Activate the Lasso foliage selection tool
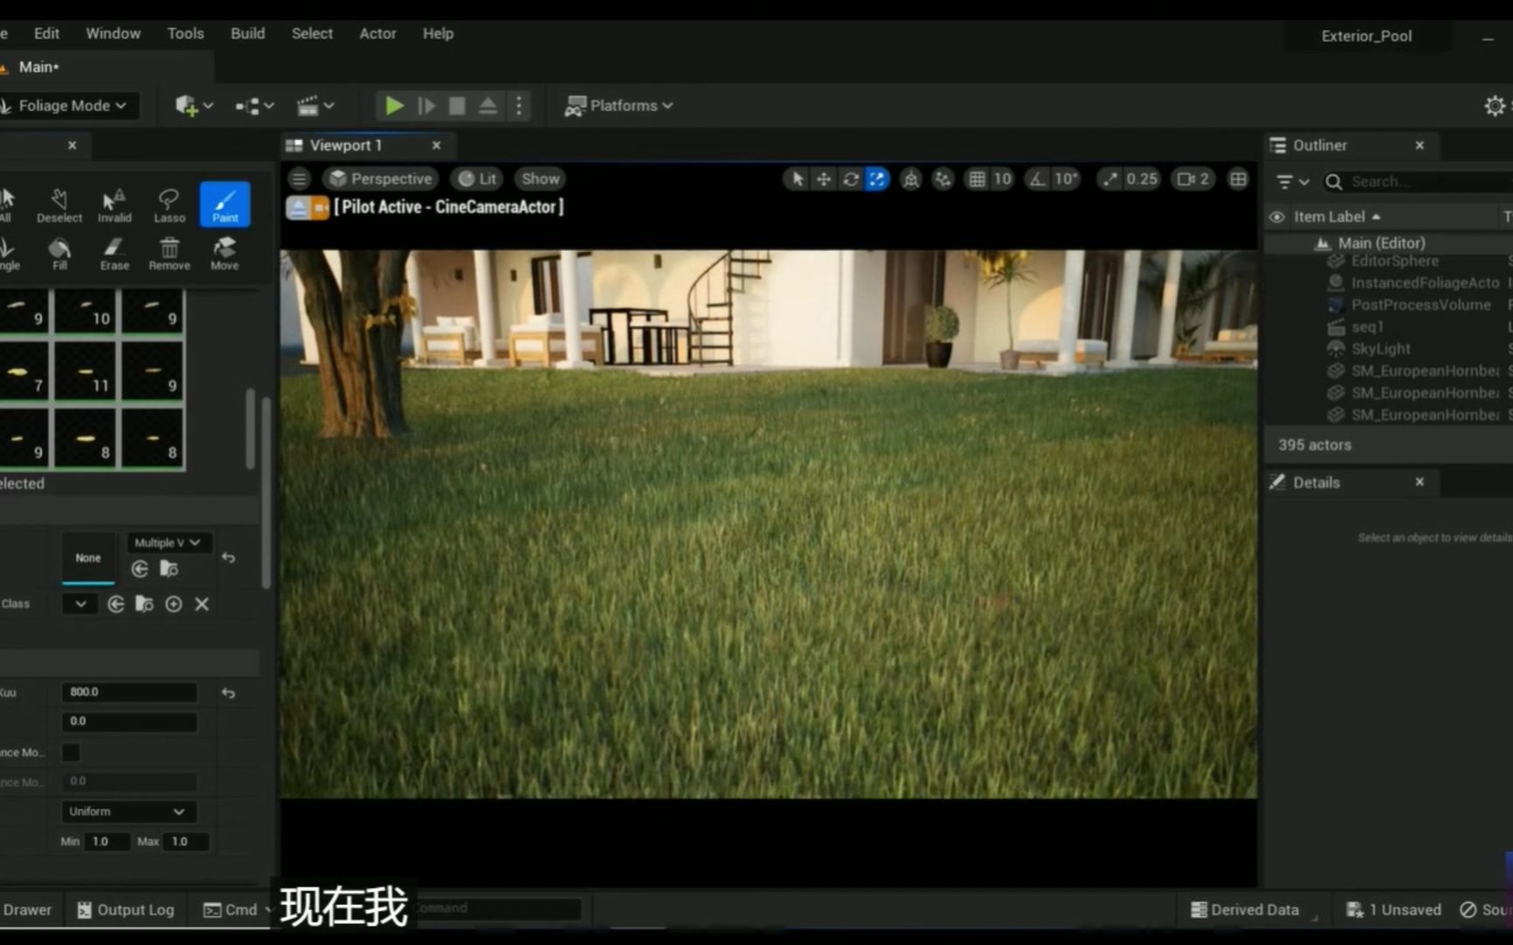This screenshot has width=1513, height=945. tap(169, 204)
